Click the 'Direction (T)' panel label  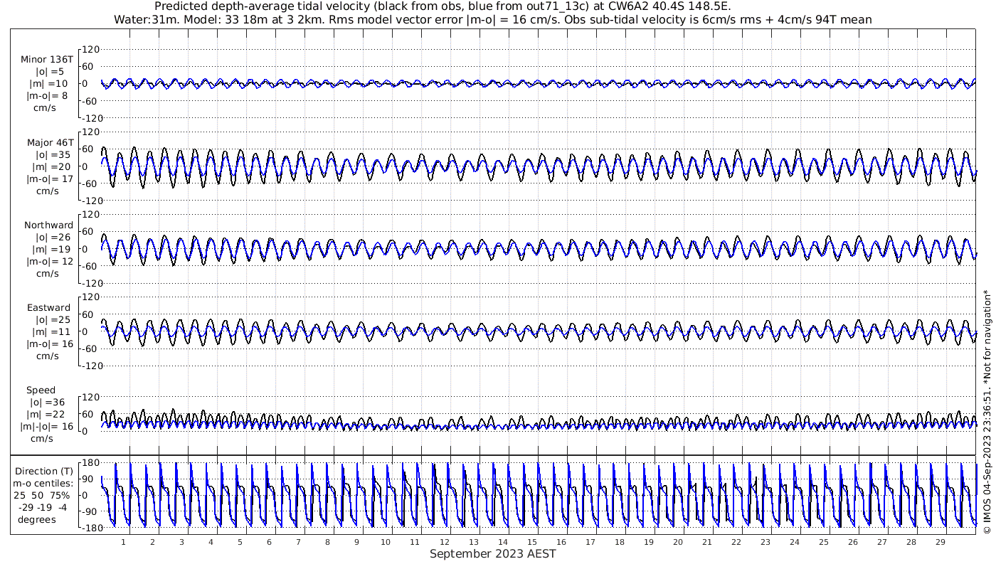[x=46, y=471]
